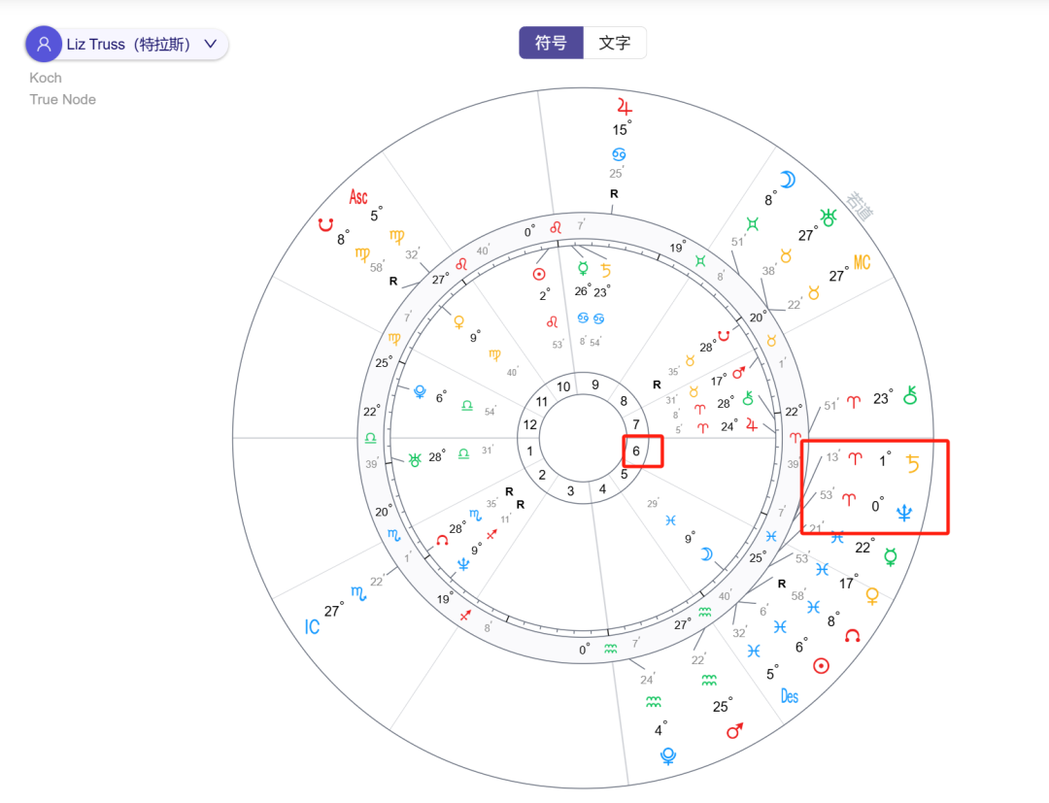Select outer Chiron glyph at 23° Aries
The height and width of the screenshot is (803, 1049).
coord(910,395)
